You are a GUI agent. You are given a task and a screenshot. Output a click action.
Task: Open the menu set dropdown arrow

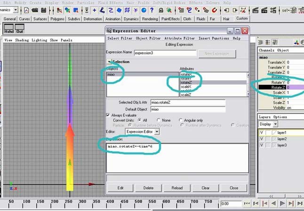[x=16, y=10]
